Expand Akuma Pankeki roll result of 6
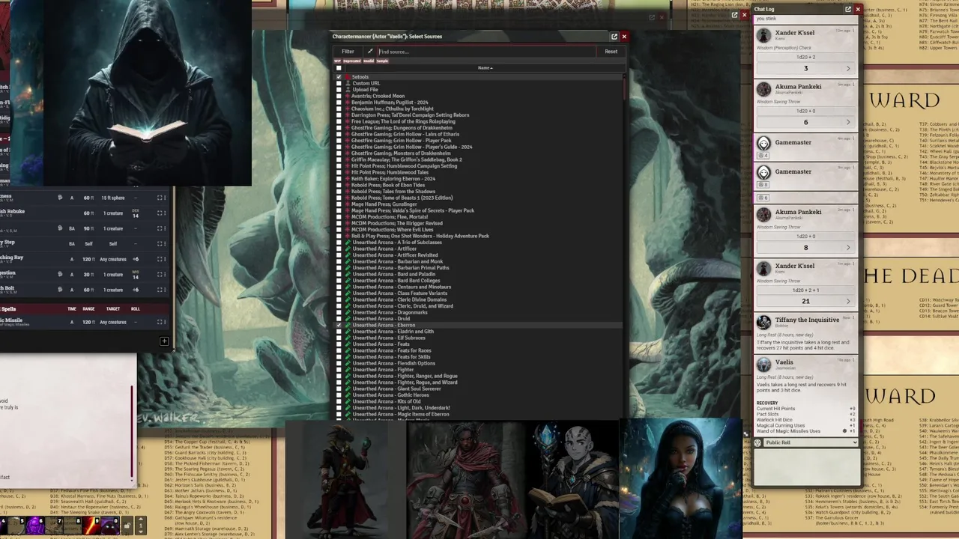959x539 pixels. 848,122
